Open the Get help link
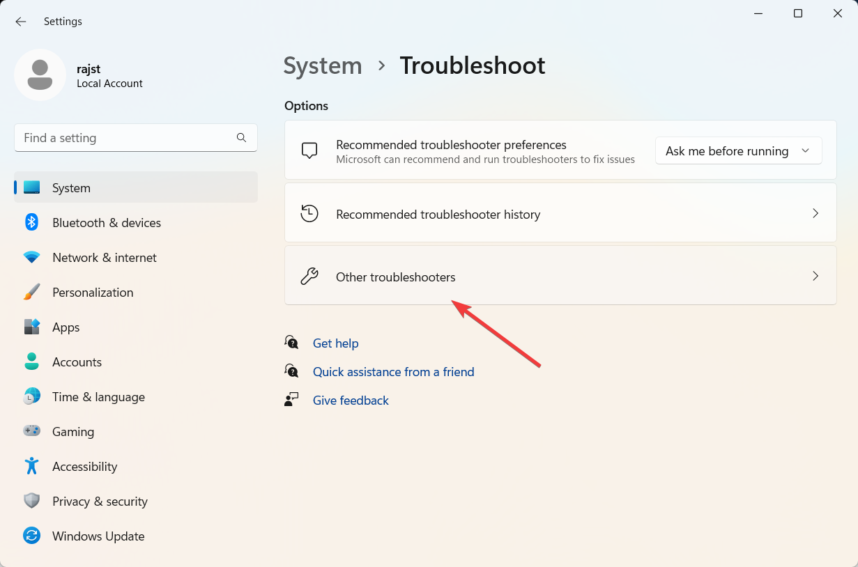Screen dimensions: 858x567 [x=335, y=343]
